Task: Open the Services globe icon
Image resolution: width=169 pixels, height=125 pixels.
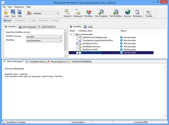Action: pyautogui.click(x=128, y=12)
